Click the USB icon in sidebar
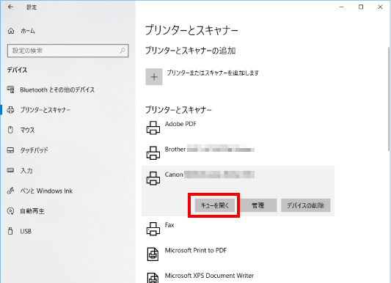This screenshot has height=283, width=391. 10,231
